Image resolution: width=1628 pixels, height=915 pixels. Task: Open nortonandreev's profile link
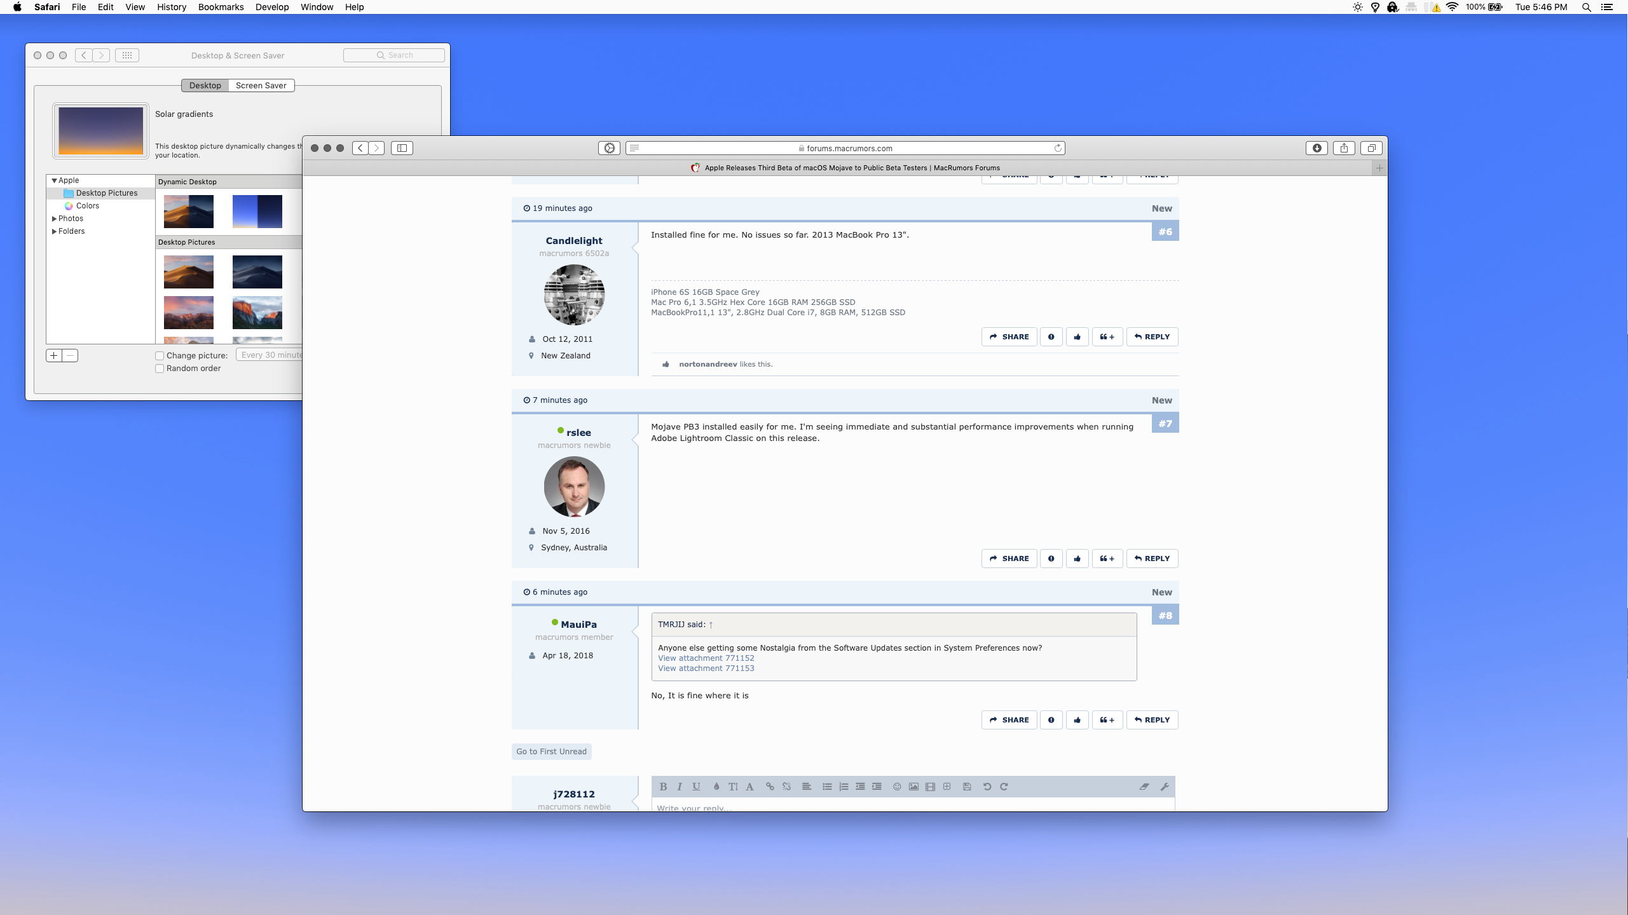click(x=708, y=364)
